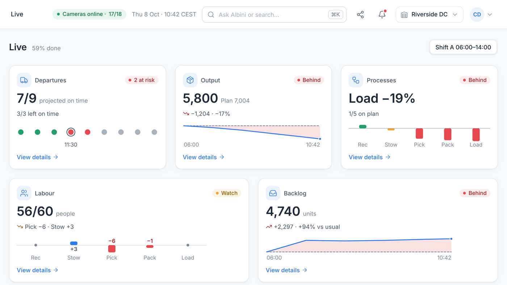Open View details in Departures card
This screenshot has height=285, width=507.
[x=38, y=157]
